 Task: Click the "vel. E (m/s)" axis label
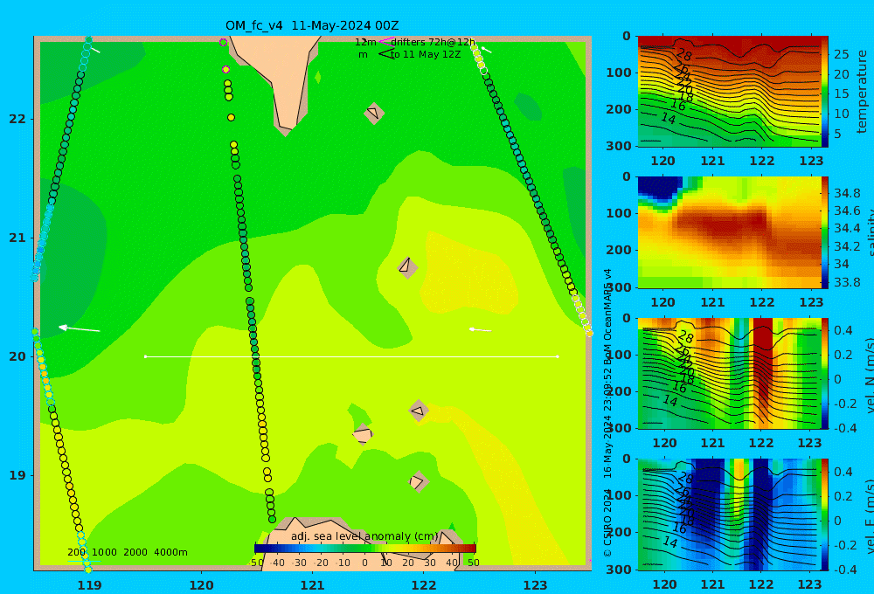[x=871, y=516]
